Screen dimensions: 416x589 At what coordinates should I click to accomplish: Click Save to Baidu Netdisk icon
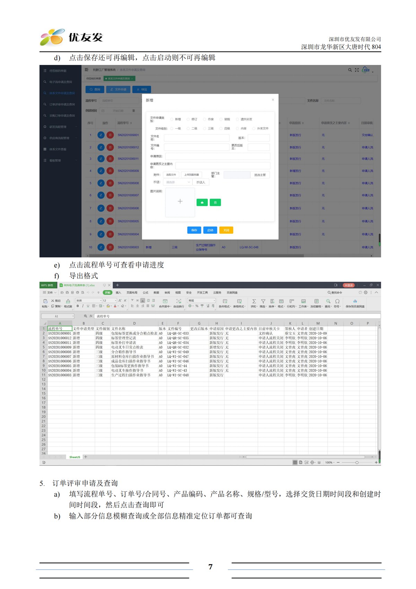pos(355,302)
